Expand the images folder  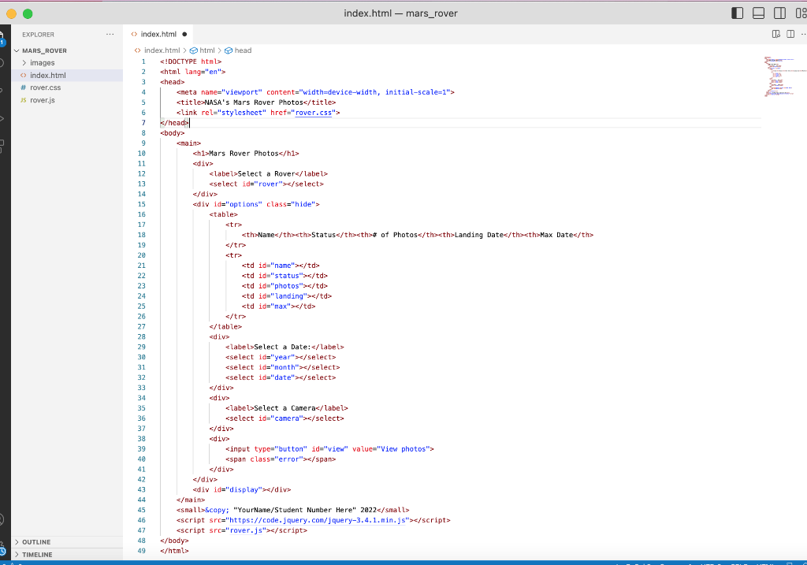coord(42,62)
